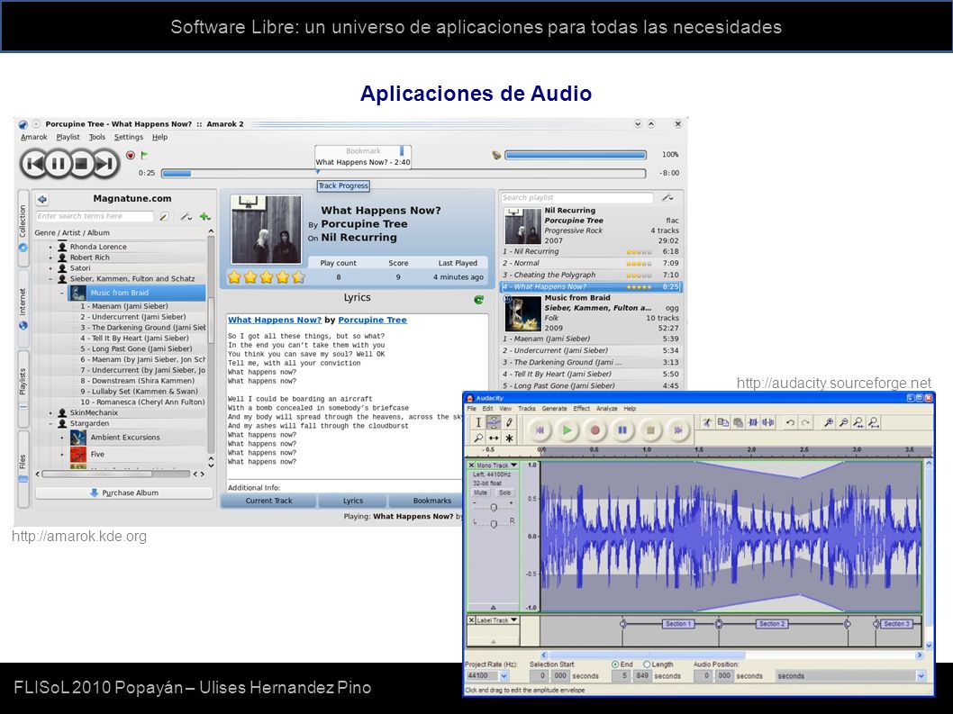The width and height of the screenshot is (953, 714).
Task: Click the Section 2 label in Audacity
Action: pos(772,623)
